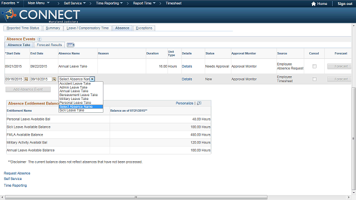Open the Start Date calendar picker icon
The height and width of the screenshot is (200, 356).
(x=26, y=79)
